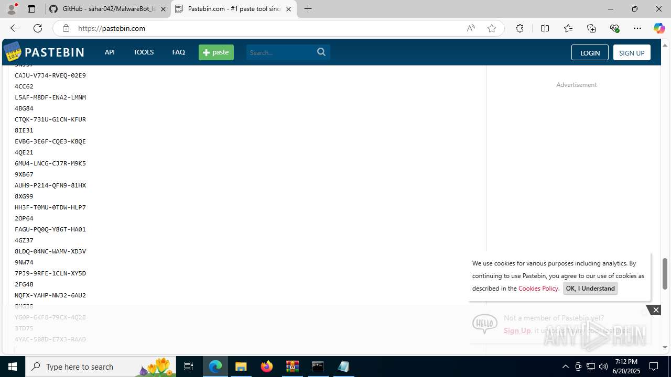Reload the page with refresh icon

click(x=38, y=28)
